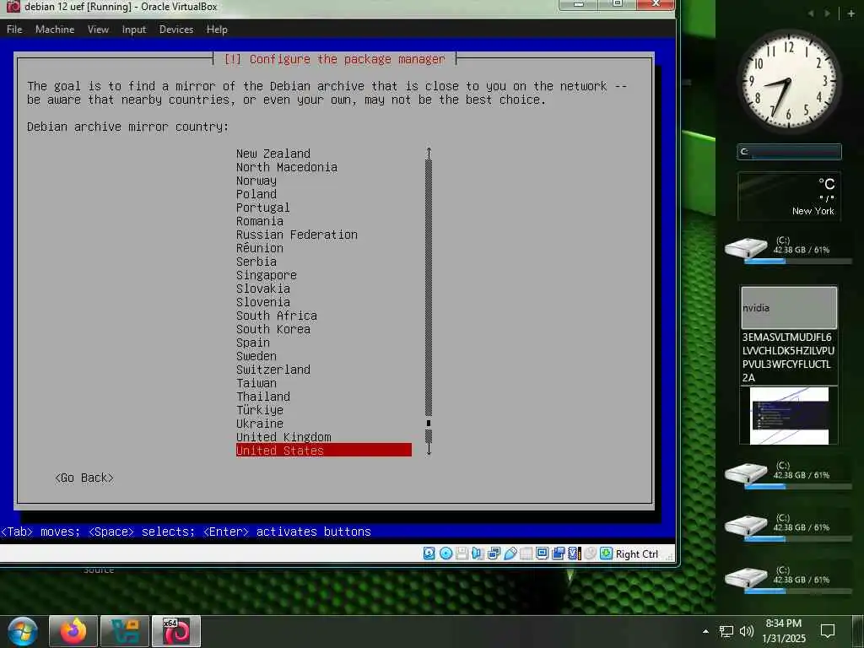Select North Macedonia in the country list
Viewport: 864px width, 648px height.
click(287, 167)
